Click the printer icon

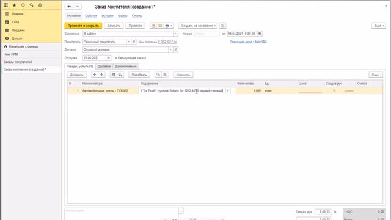pos(167,26)
